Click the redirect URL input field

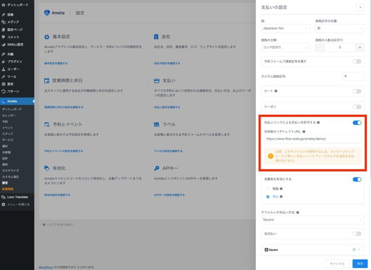click(x=312, y=139)
